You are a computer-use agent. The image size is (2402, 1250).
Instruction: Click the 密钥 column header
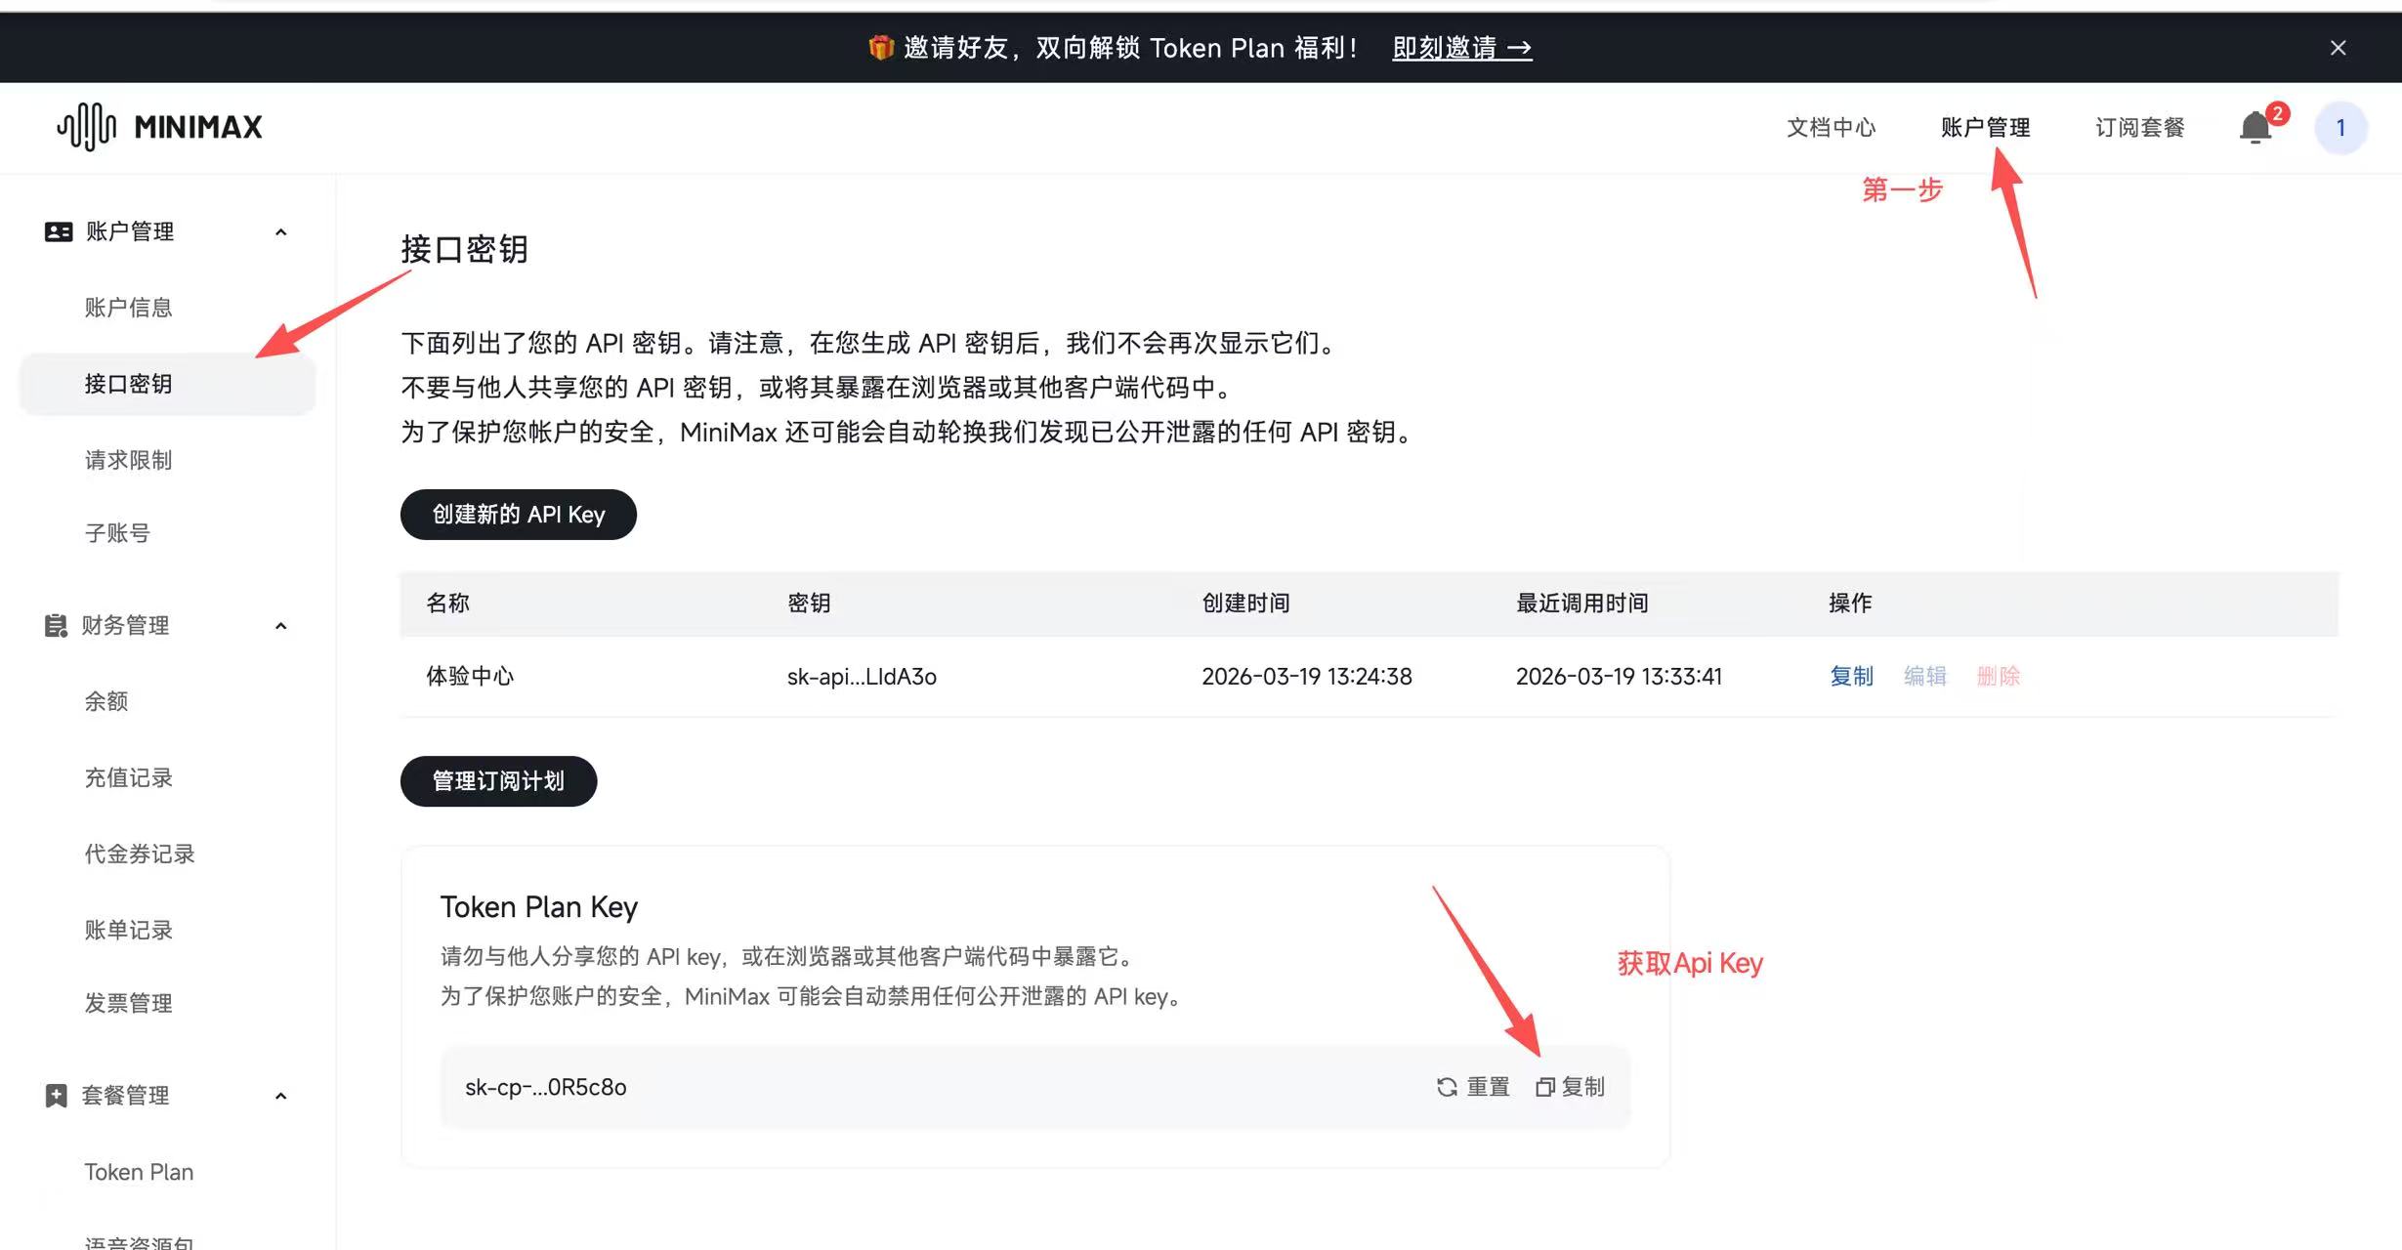click(x=809, y=604)
